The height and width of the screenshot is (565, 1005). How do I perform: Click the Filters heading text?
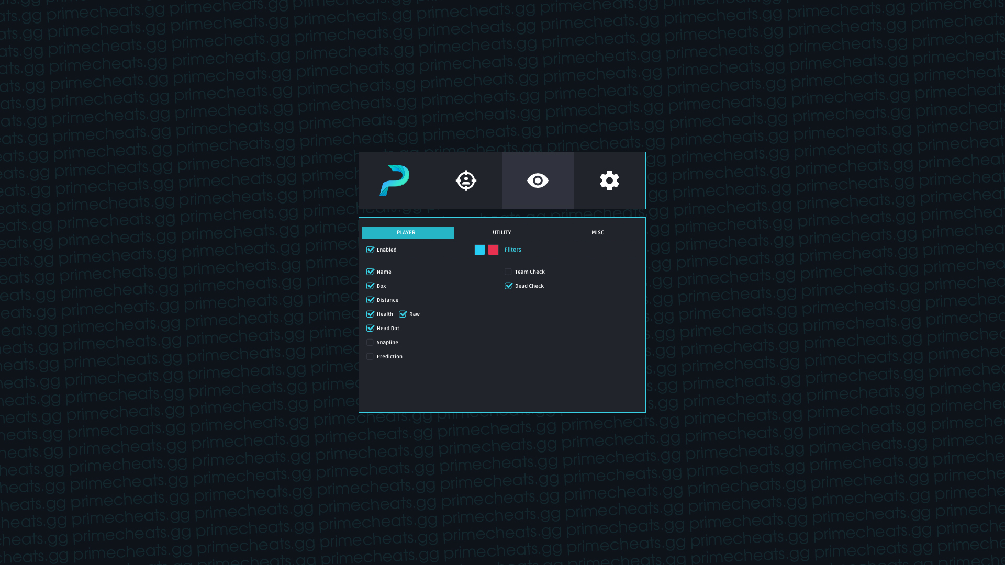coord(513,250)
